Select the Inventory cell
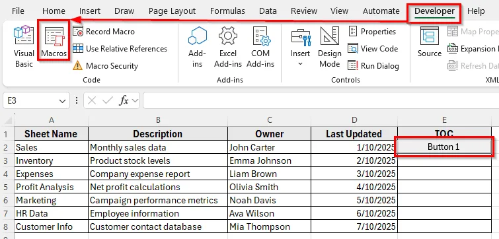The width and height of the screenshot is (499, 239). click(x=51, y=160)
